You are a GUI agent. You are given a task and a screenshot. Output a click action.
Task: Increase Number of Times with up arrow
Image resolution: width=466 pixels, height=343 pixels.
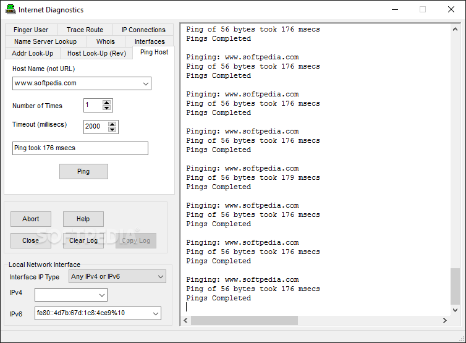106,103
